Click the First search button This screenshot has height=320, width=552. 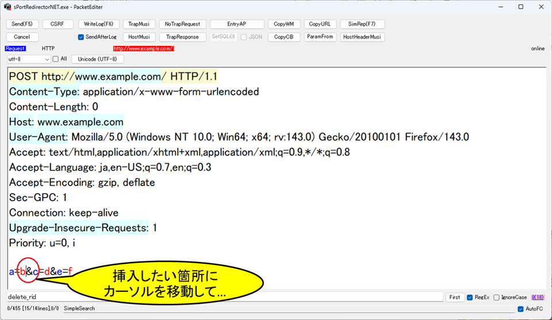click(x=454, y=297)
